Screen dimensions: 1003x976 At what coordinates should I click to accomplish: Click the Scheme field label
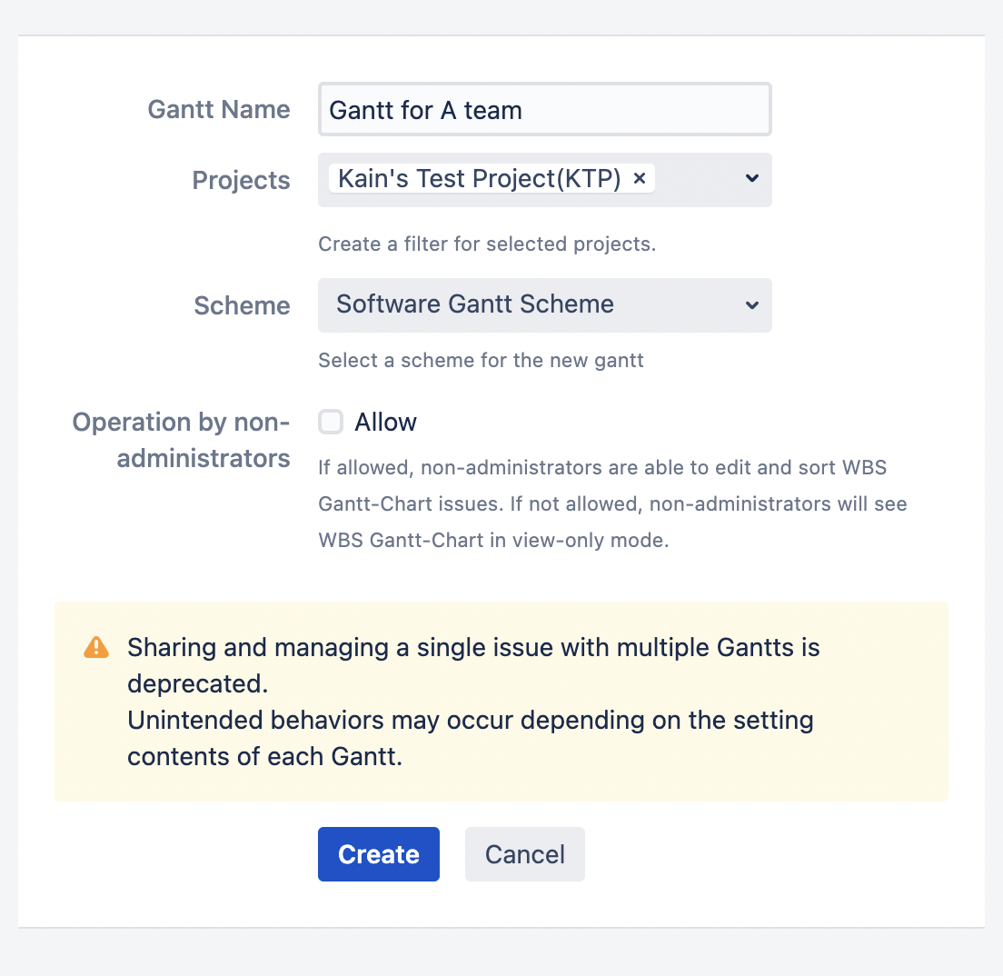pos(242,305)
